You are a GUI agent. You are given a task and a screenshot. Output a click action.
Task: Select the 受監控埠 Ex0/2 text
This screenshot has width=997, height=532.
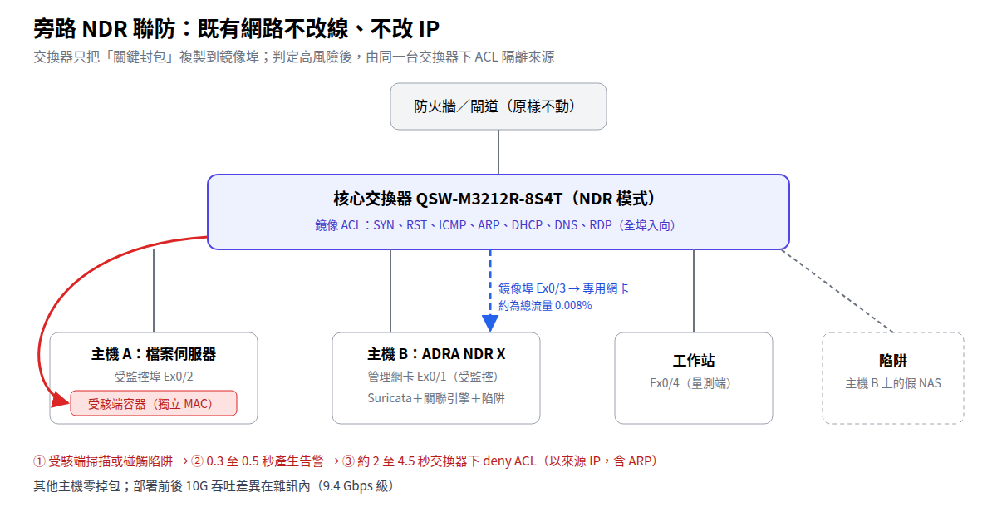point(154,377)
